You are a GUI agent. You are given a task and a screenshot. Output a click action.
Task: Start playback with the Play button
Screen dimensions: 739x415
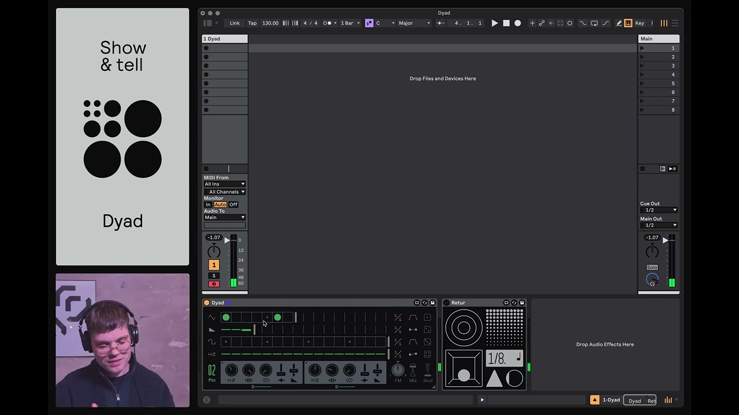coord(495,23)
